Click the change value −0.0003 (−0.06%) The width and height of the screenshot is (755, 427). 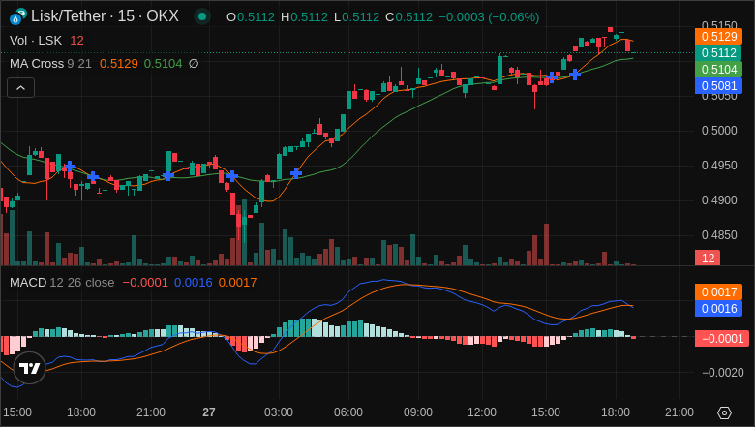click(x=489, y=17)
